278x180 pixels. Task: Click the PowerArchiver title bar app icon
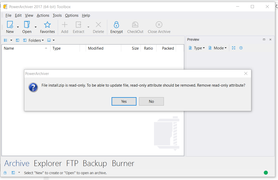(5, 7)
